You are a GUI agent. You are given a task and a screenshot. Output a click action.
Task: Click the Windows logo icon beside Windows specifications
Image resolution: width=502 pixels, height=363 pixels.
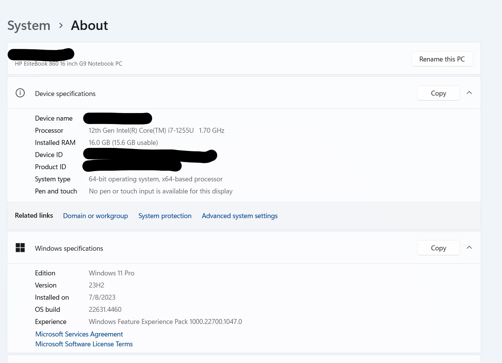20,248
